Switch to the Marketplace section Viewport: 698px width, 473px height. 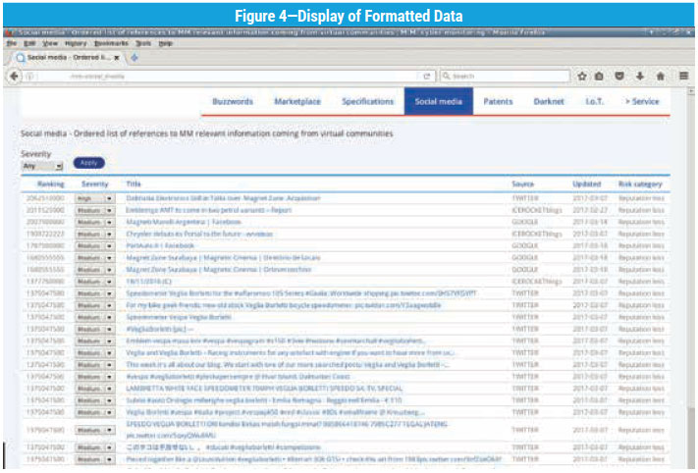click(297, 101)
